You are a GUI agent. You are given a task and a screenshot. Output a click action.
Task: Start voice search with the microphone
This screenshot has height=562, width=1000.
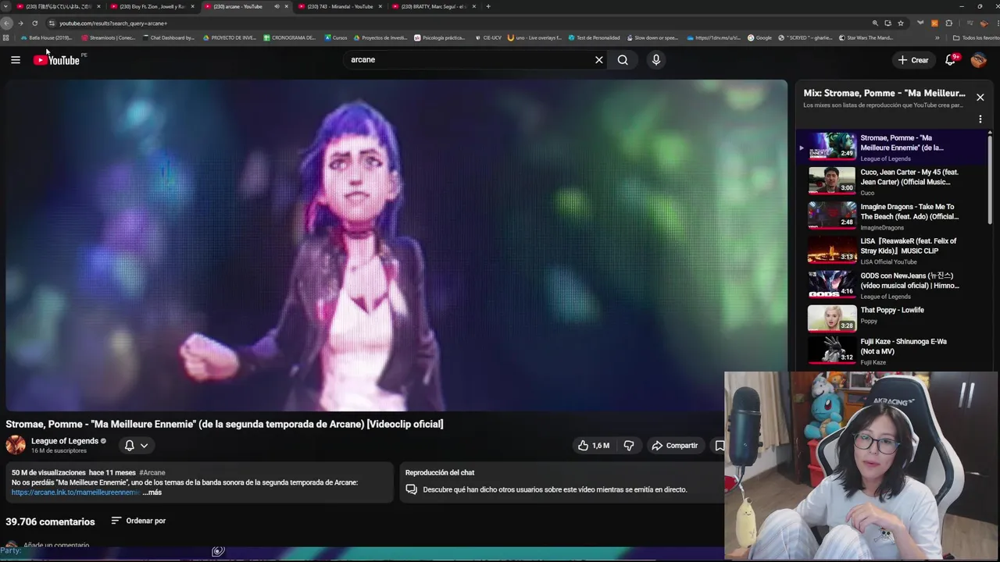click(x=656, y=59)
